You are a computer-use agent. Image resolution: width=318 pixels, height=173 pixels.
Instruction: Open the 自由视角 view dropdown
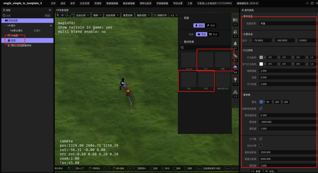click(112, 15)
